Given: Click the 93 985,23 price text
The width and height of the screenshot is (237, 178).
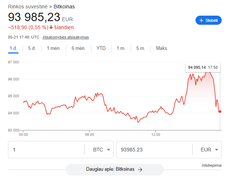Looking at the screenshot, I should coord(34,17).
